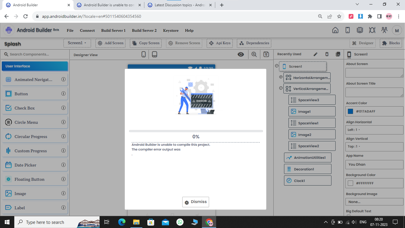Open the documentation book icon in header
This screenshot has width=405, height=228.
360,30
